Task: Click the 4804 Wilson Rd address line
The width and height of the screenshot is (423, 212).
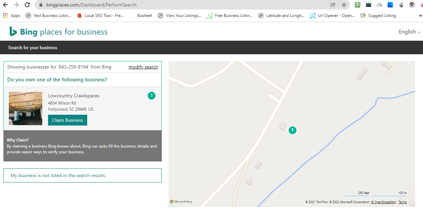Action: 62,103
